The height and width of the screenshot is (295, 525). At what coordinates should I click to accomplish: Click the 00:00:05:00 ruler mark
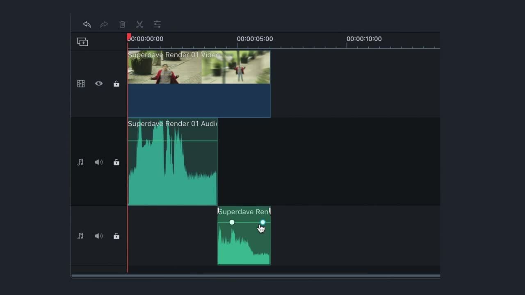(x=255, y=39)
